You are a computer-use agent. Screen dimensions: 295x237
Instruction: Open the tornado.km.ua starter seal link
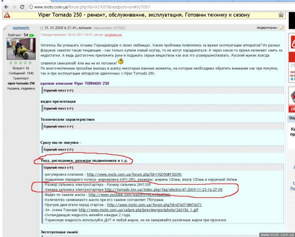click(163, 190)
